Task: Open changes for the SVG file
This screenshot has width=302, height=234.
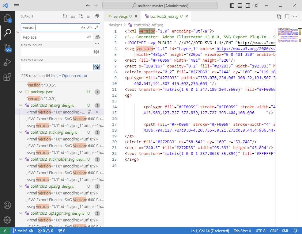Action: [279, 16]
